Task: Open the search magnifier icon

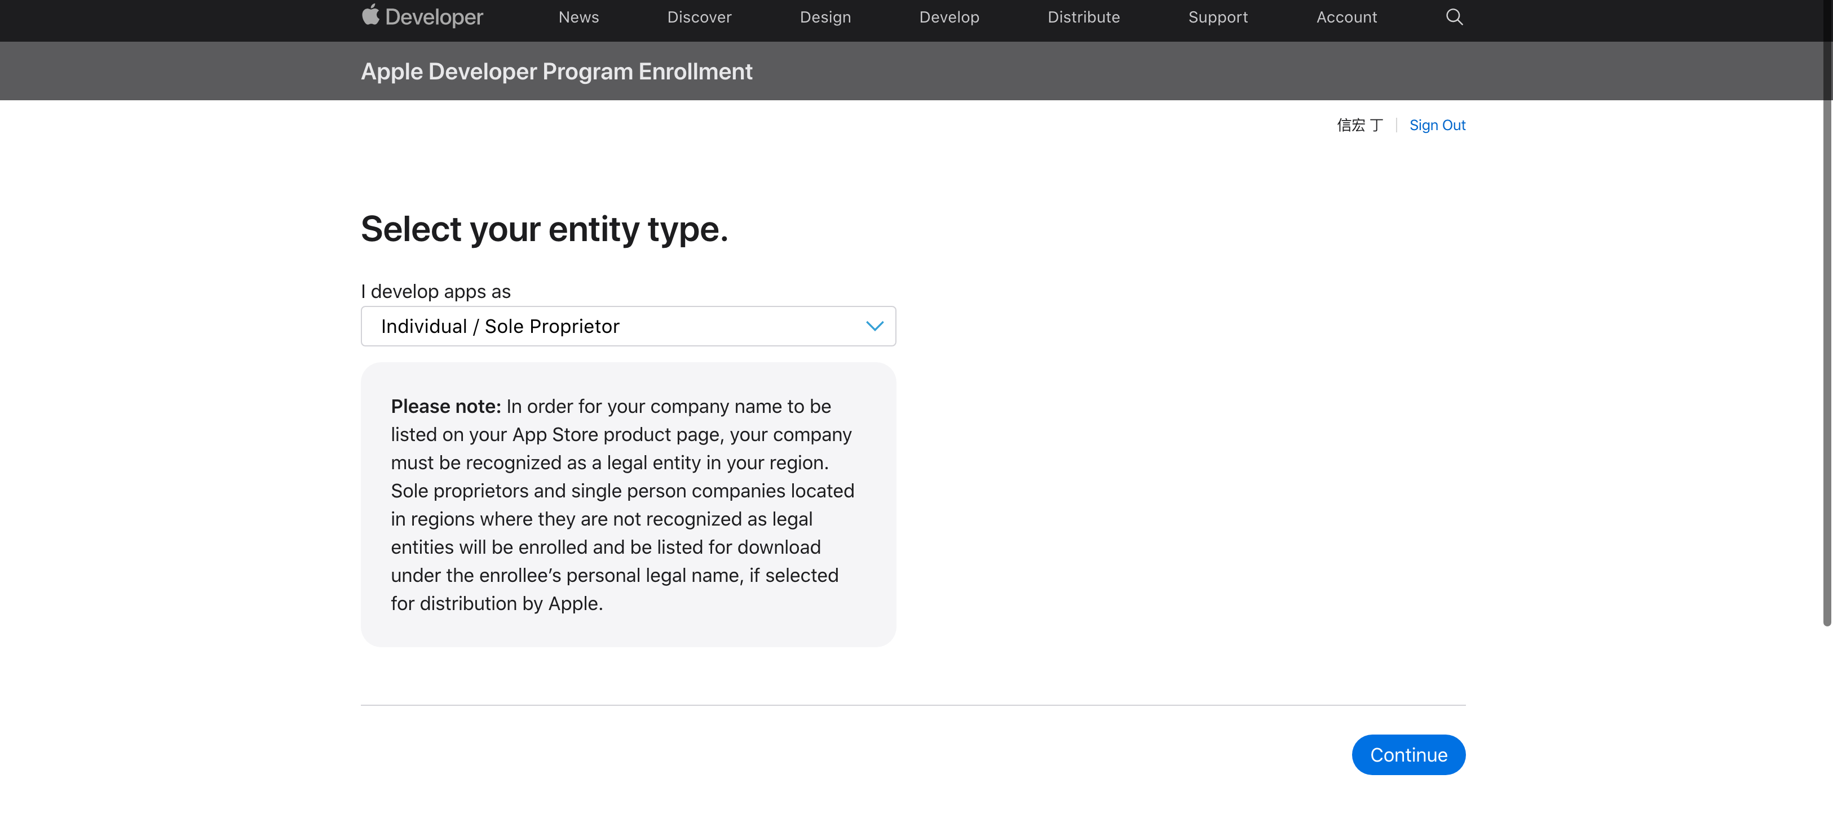Action: click(1454, 17)
